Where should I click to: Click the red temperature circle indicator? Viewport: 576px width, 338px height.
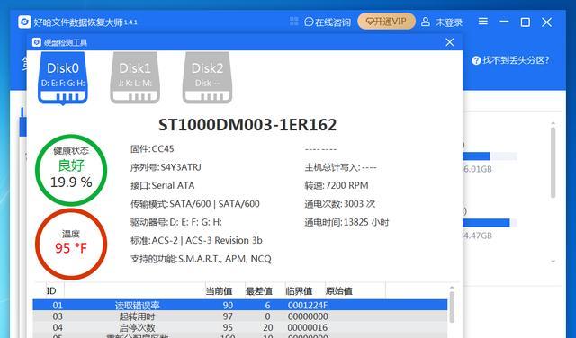(71, 244)
